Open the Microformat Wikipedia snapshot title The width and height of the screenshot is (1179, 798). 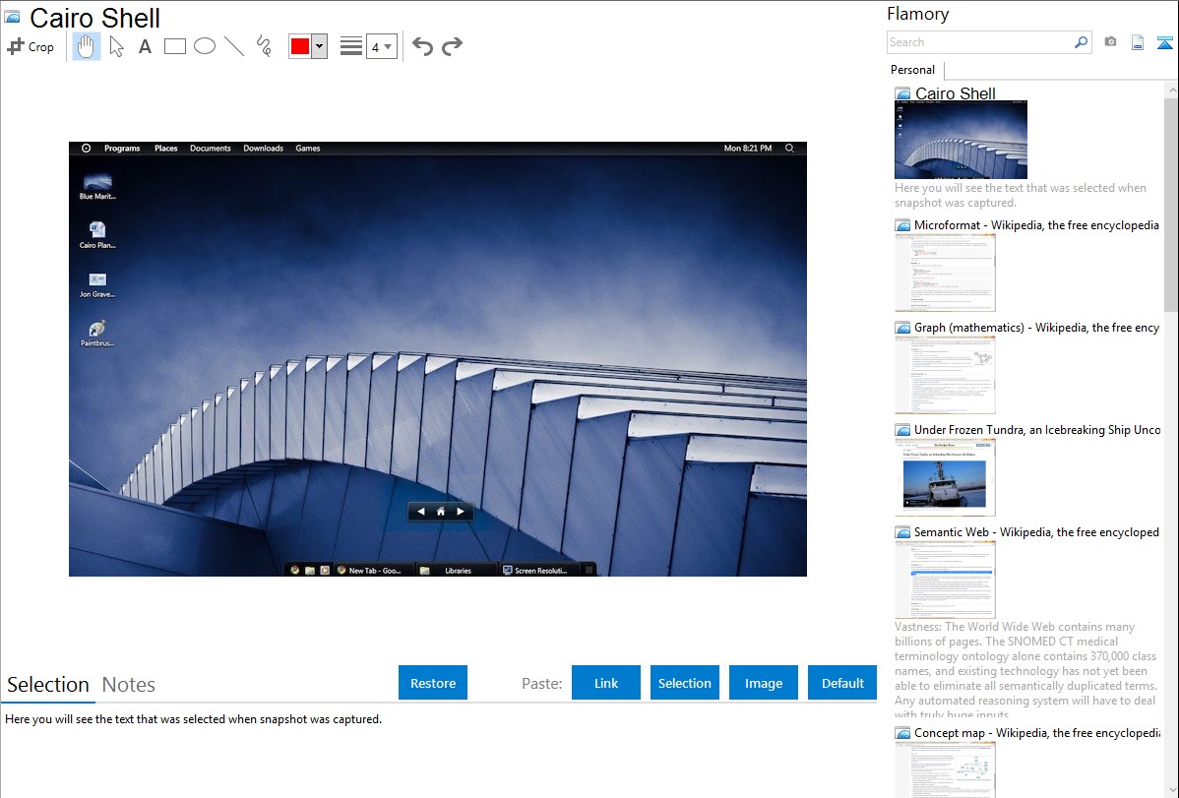click(x=1036, y=225)
